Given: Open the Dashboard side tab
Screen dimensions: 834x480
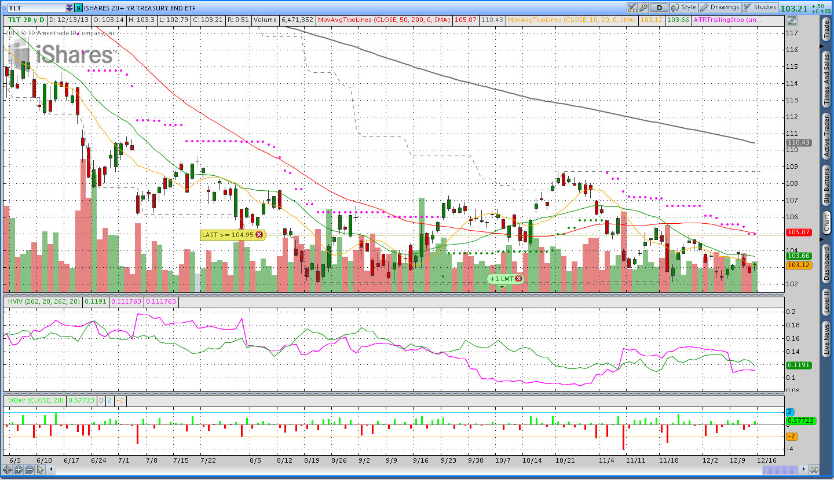Looking at the screenshot, I should pyautogui.click(x=826, y=264).
